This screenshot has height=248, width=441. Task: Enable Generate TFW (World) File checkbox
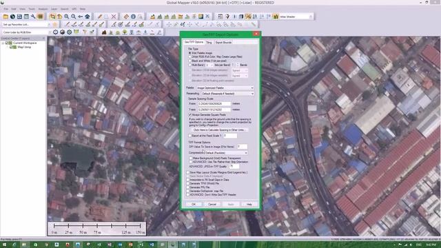click(188, 183)
